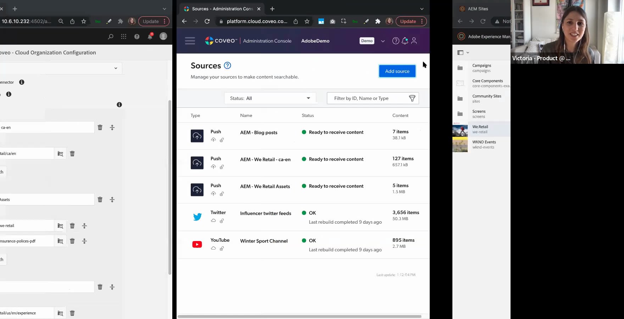
Task: Open the AEM - Blog posts source
Action: click(258, 133)
